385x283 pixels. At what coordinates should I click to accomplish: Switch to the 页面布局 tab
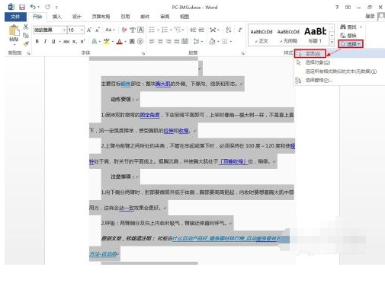coord(101,17)
